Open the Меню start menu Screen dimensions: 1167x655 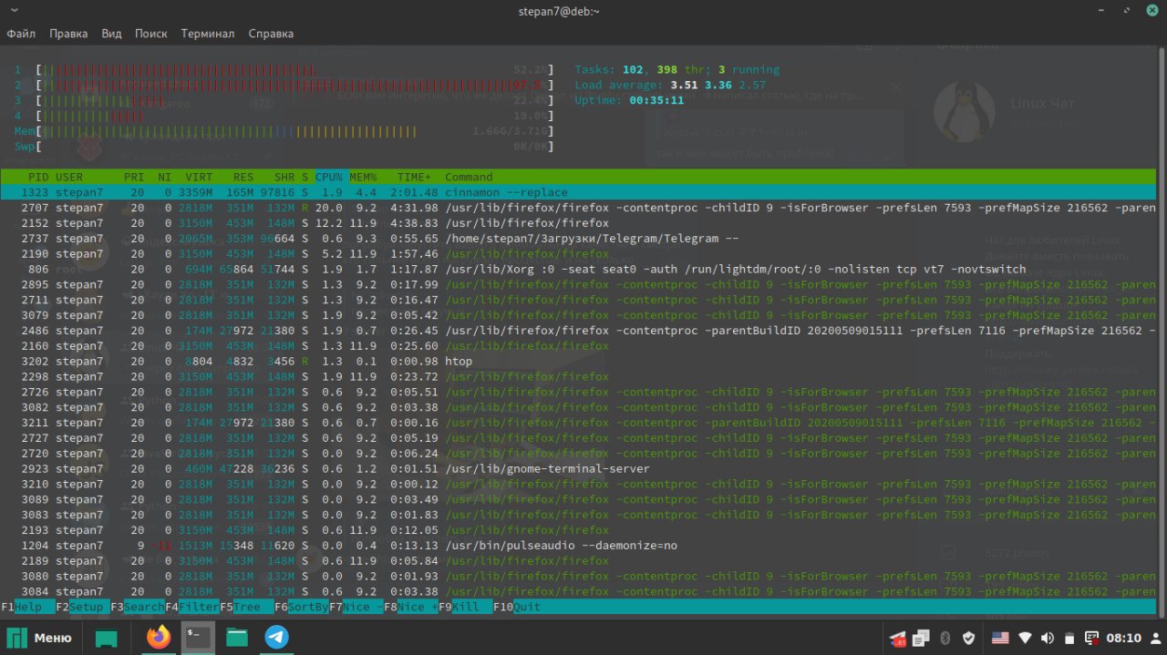pyautogui.click(x=41, y=638)
